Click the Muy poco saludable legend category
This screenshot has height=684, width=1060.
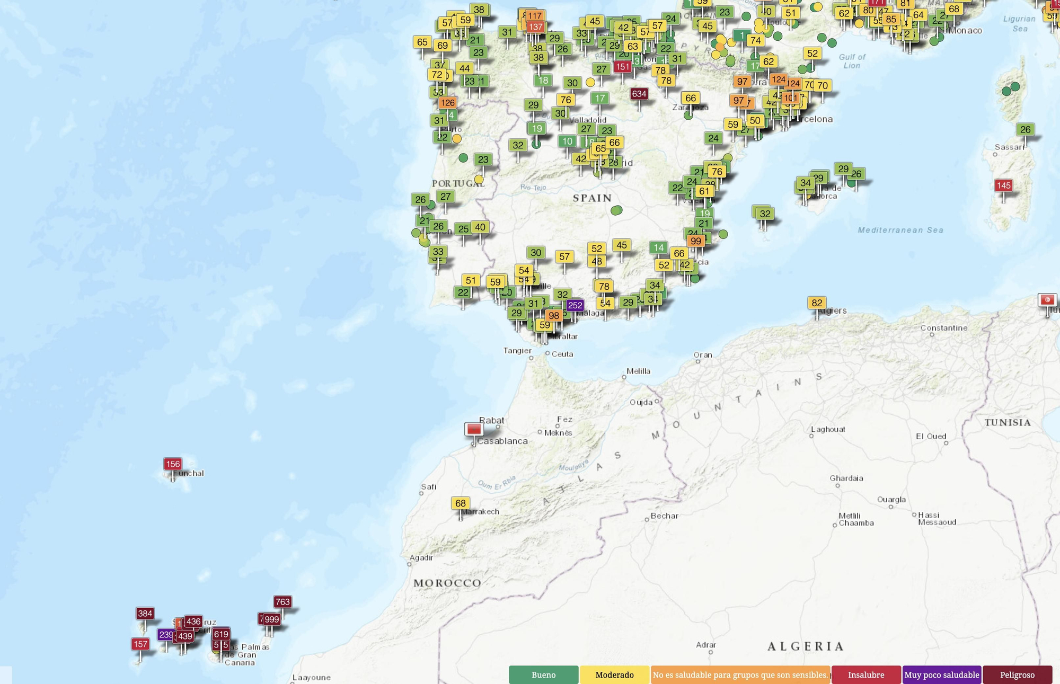click(x=942, y=675)
